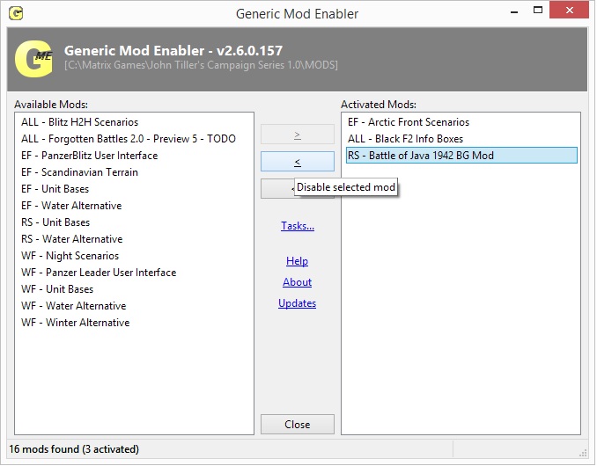
Task: Select 'WF - Winter Alternative' mod
Action: (x=76, y=323)
